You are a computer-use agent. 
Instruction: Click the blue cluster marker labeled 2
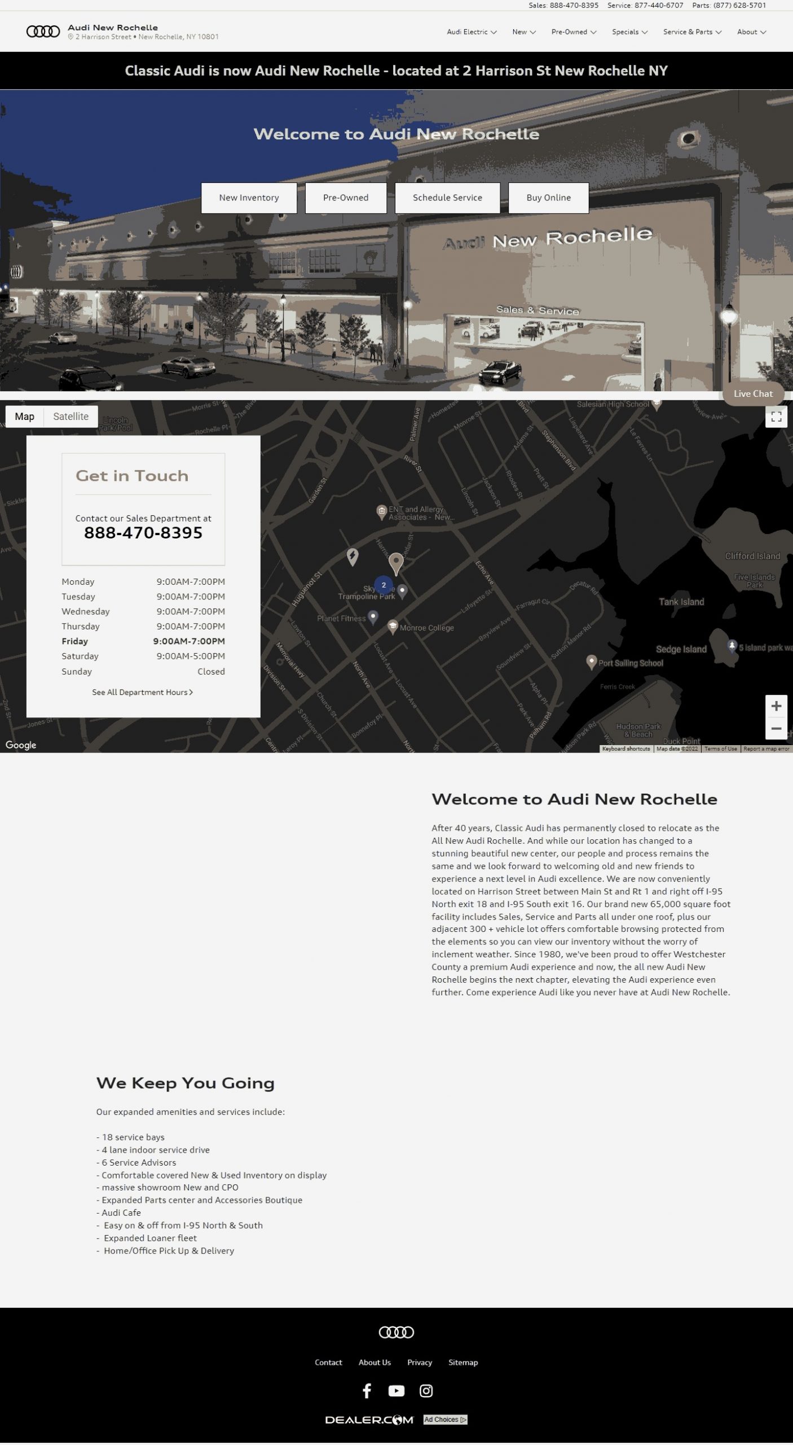pyautogui.click(x=384, y=585)
